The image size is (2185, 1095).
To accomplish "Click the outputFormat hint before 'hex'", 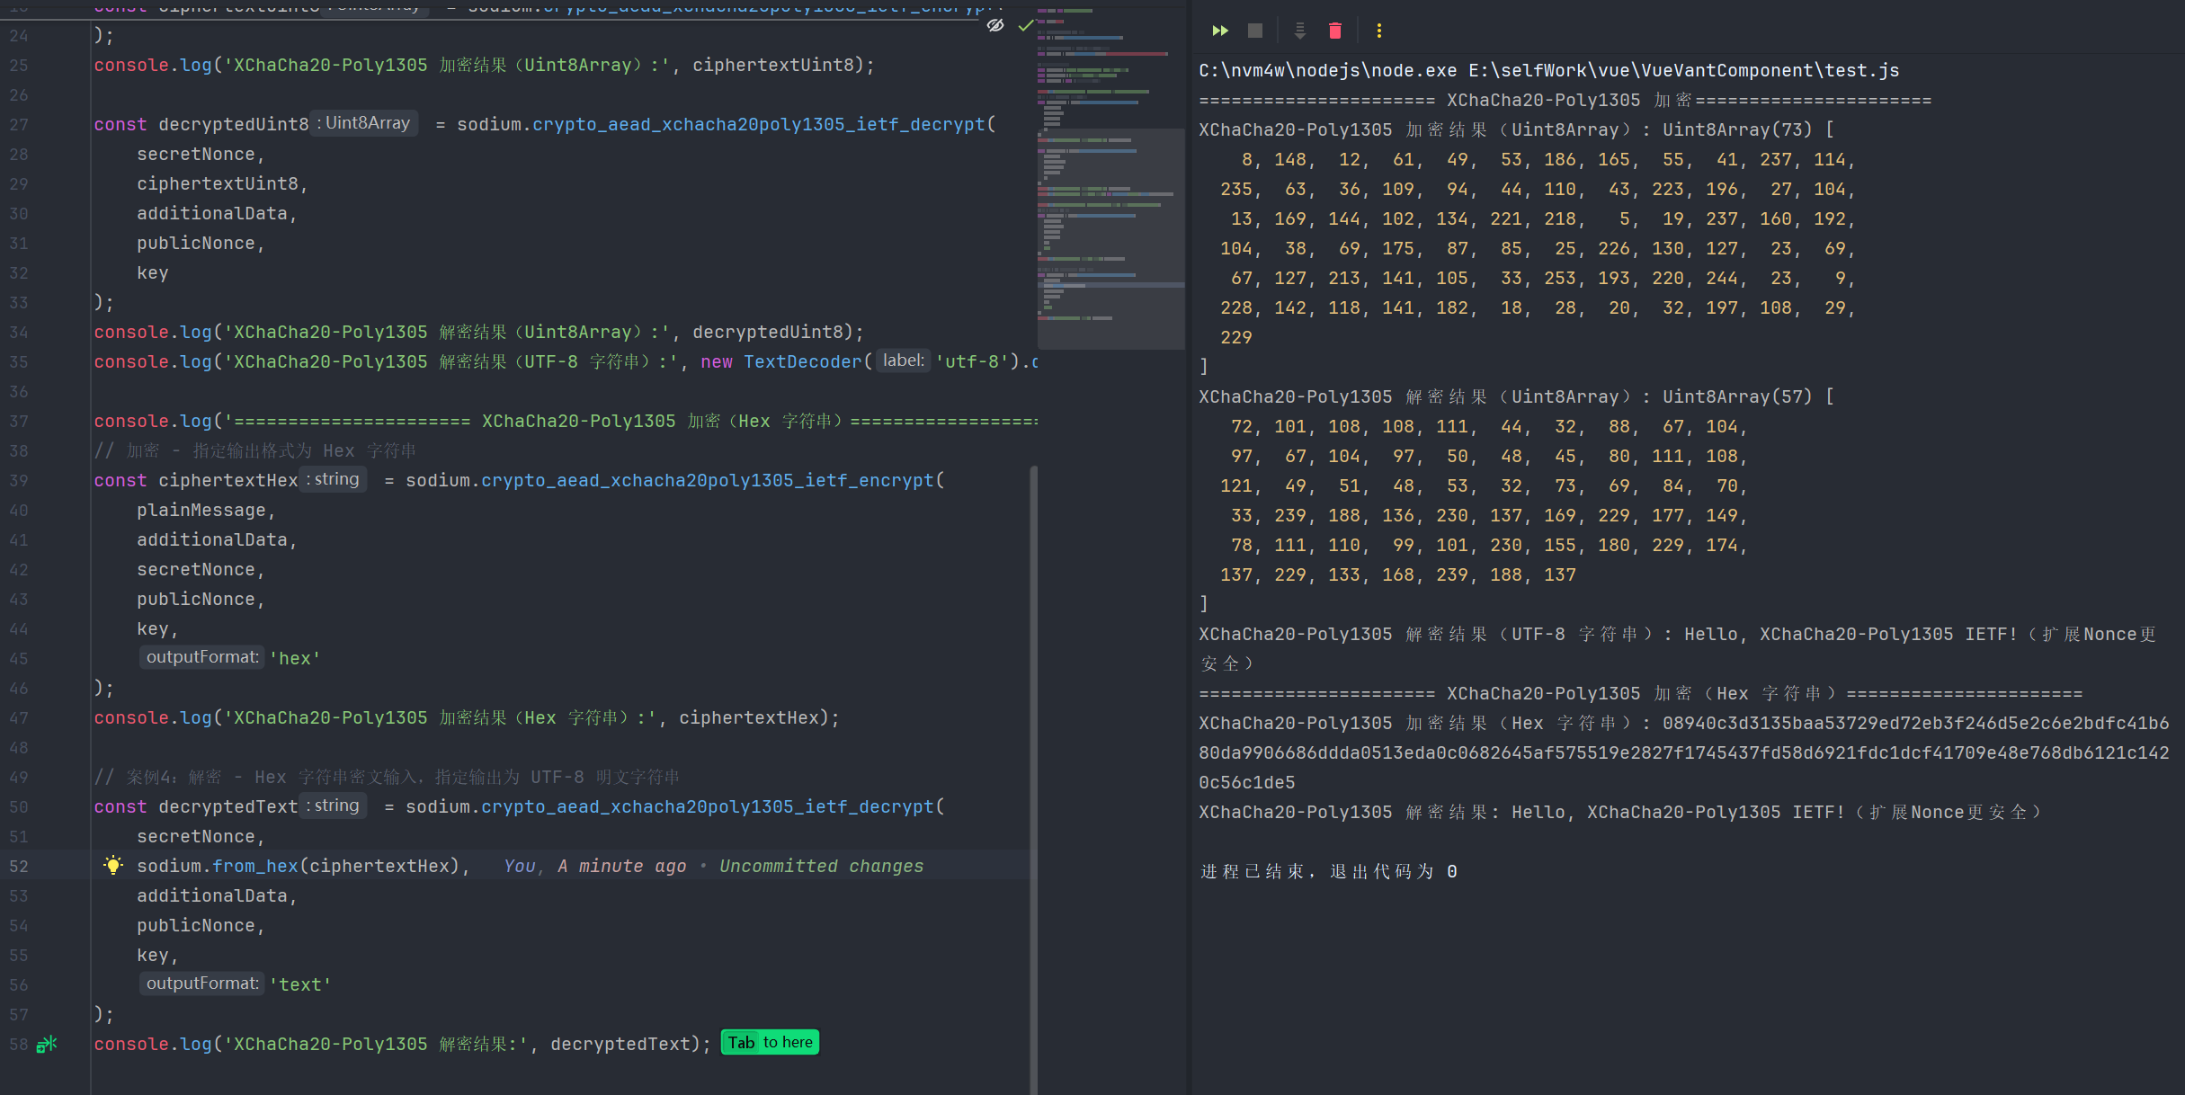I will pyautogui.click(x=202, y=657).
